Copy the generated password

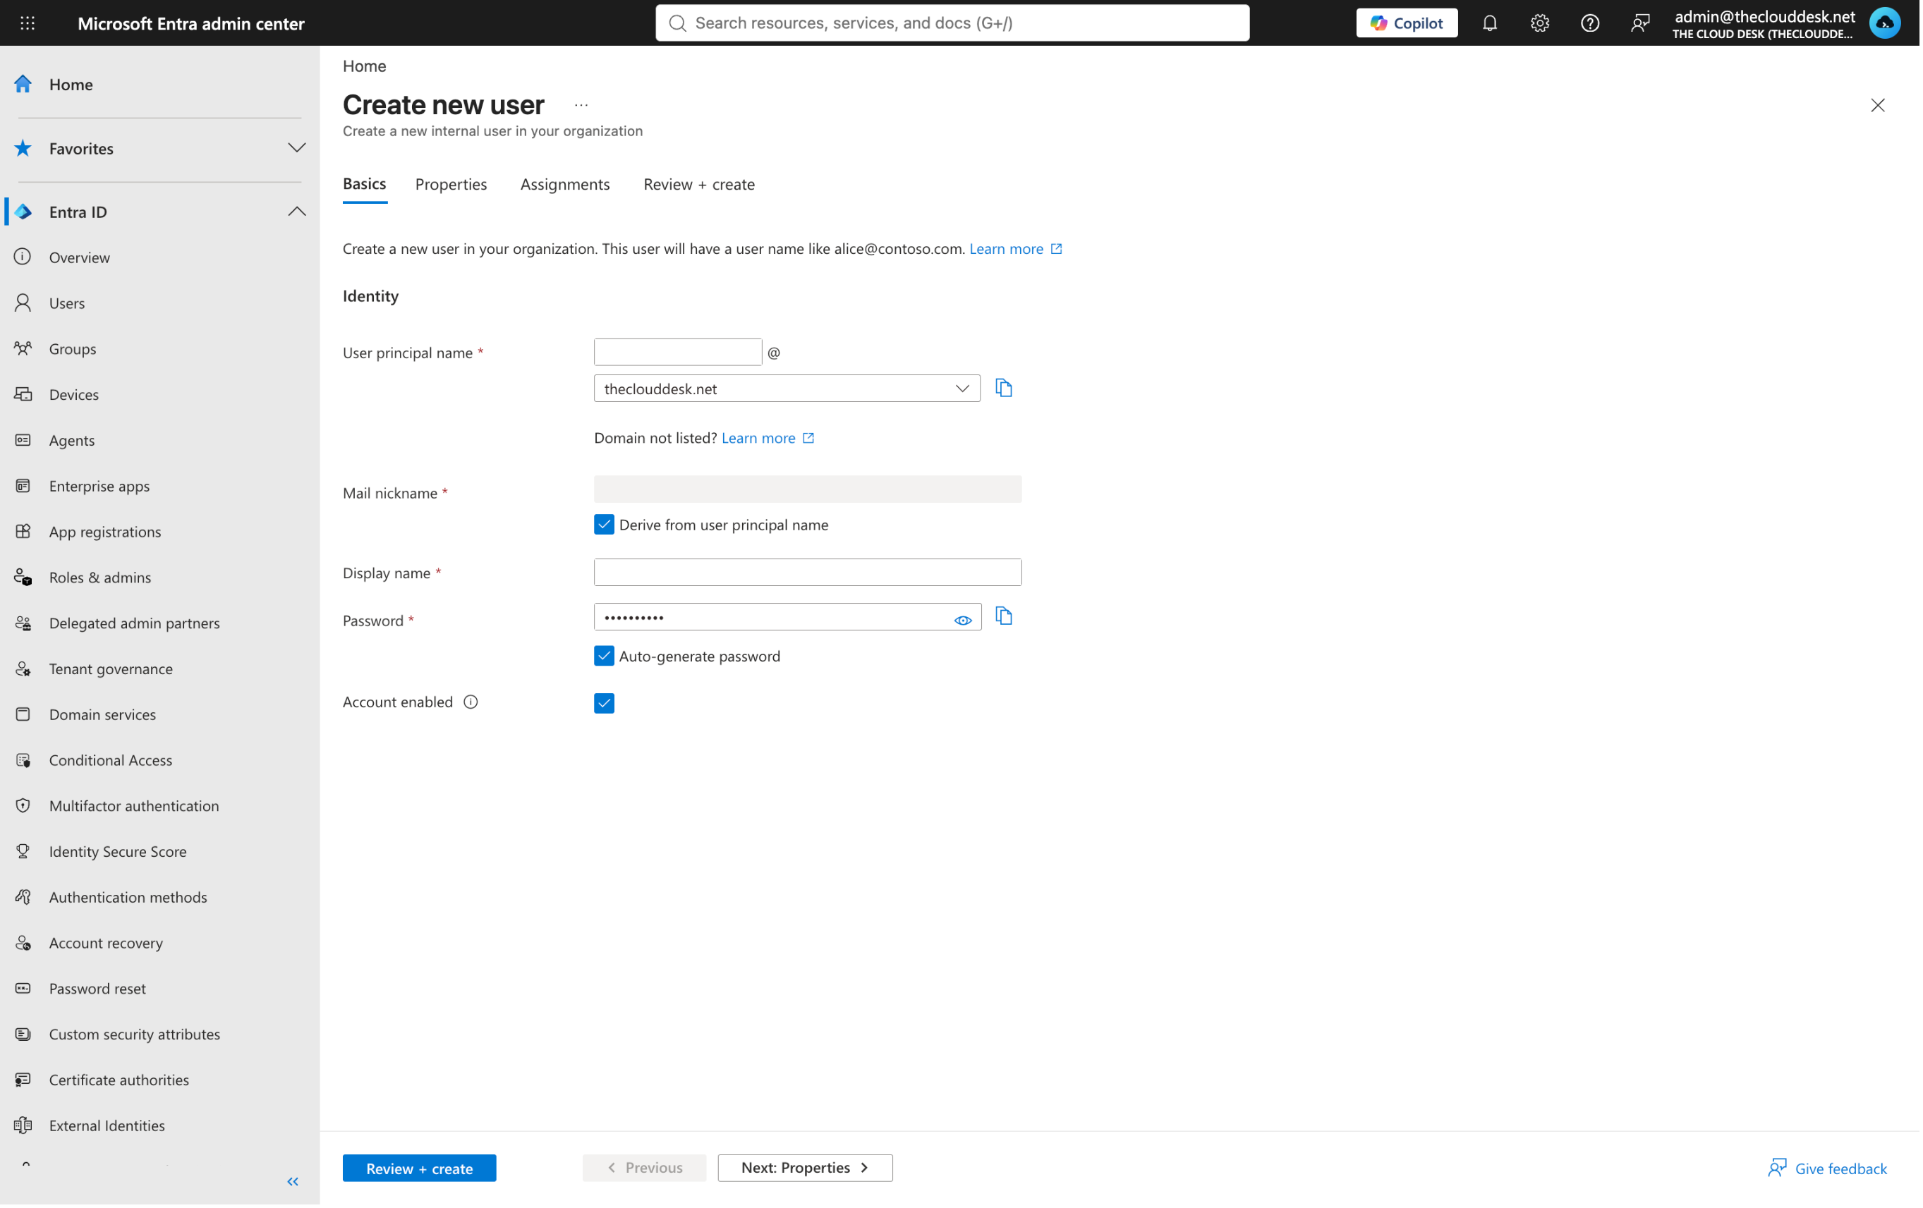pyautogui.click(x=1004, y=616)
